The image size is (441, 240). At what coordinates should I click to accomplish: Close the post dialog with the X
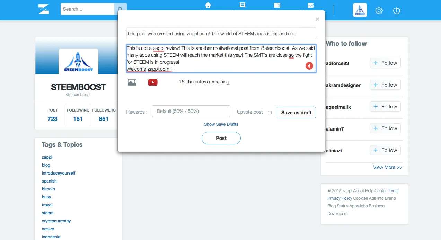[317, 19]
